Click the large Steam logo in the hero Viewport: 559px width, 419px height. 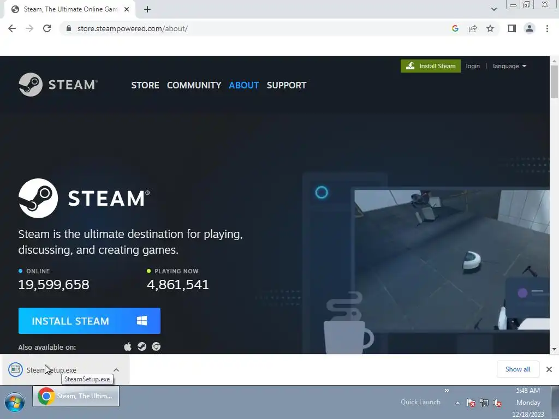tap(84, 198)
